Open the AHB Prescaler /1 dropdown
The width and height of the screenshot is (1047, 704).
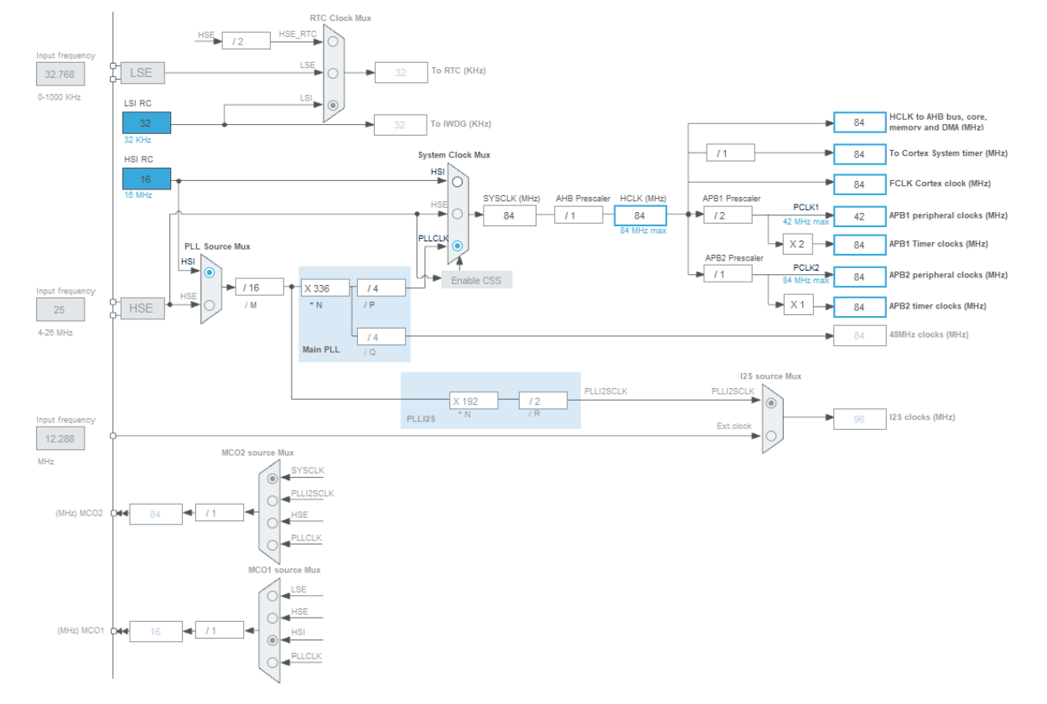(578, 215)
